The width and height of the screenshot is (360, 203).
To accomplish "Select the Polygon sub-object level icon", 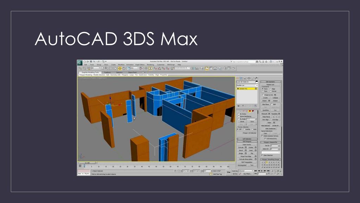I will (x=250, y=111).
